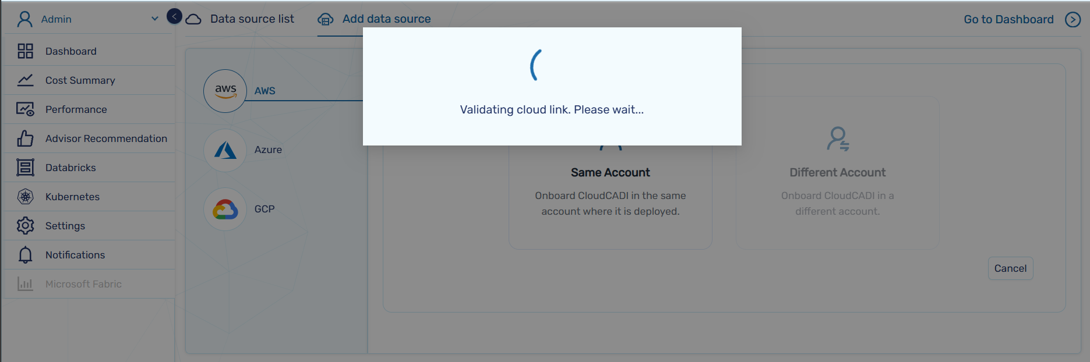This screenshot has width=1090, height=362.
Task: Click the Performance monitor icon
Action: pyautogui.click(x=25, y=109)
